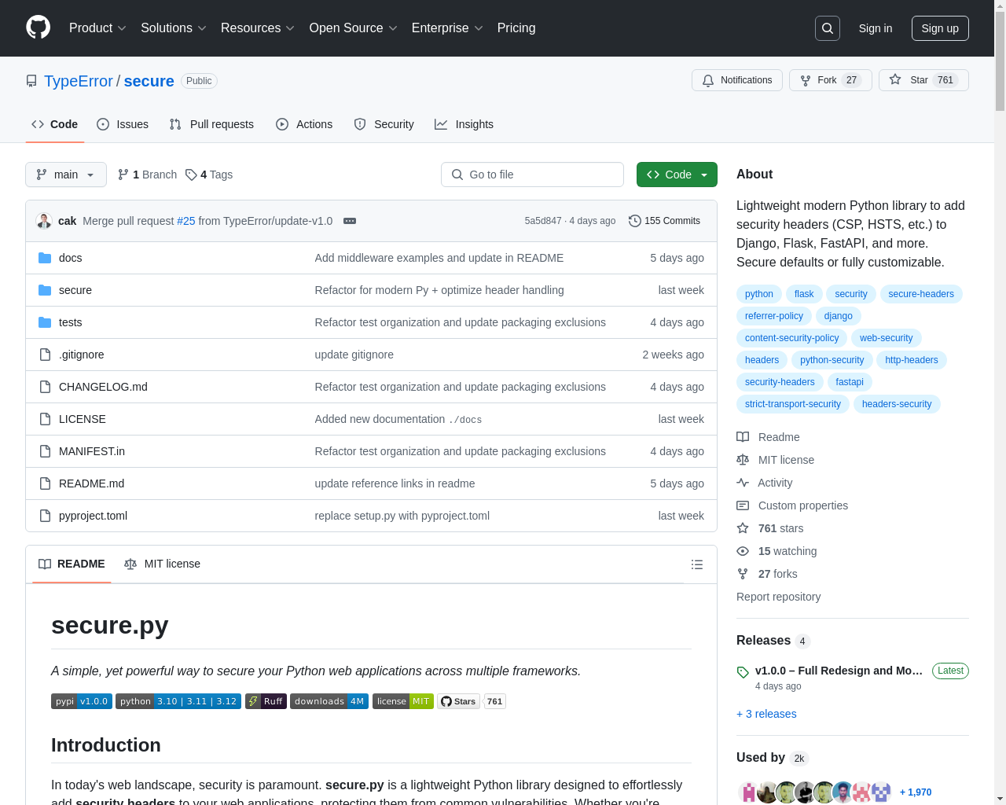
Task: Expand the Open Source menu
Action: pyautogui.click(x=354, y=28)
